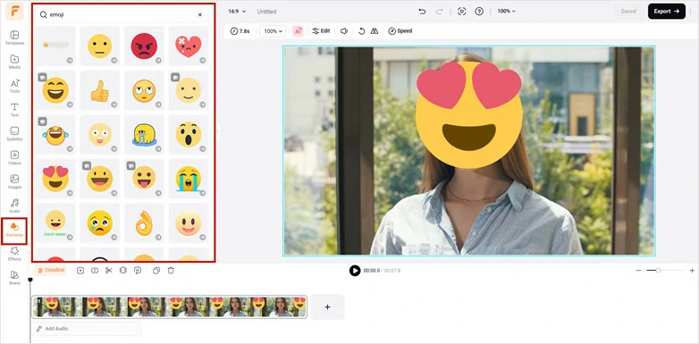Add the thumbs up emoji
Image resolution: width=699 pixels, height=344 pixels.
pyautogui.click(x=99, y=90)
